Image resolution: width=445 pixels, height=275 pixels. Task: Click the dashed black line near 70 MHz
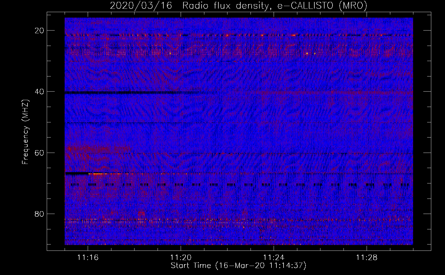240,185
